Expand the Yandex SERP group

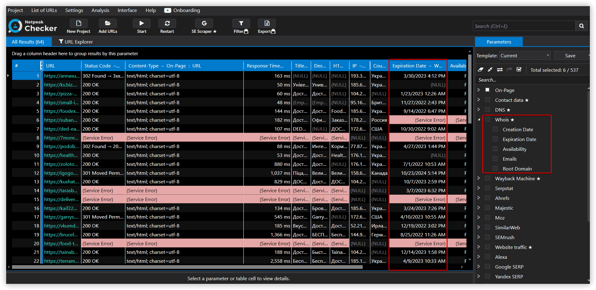coord(479,277)
